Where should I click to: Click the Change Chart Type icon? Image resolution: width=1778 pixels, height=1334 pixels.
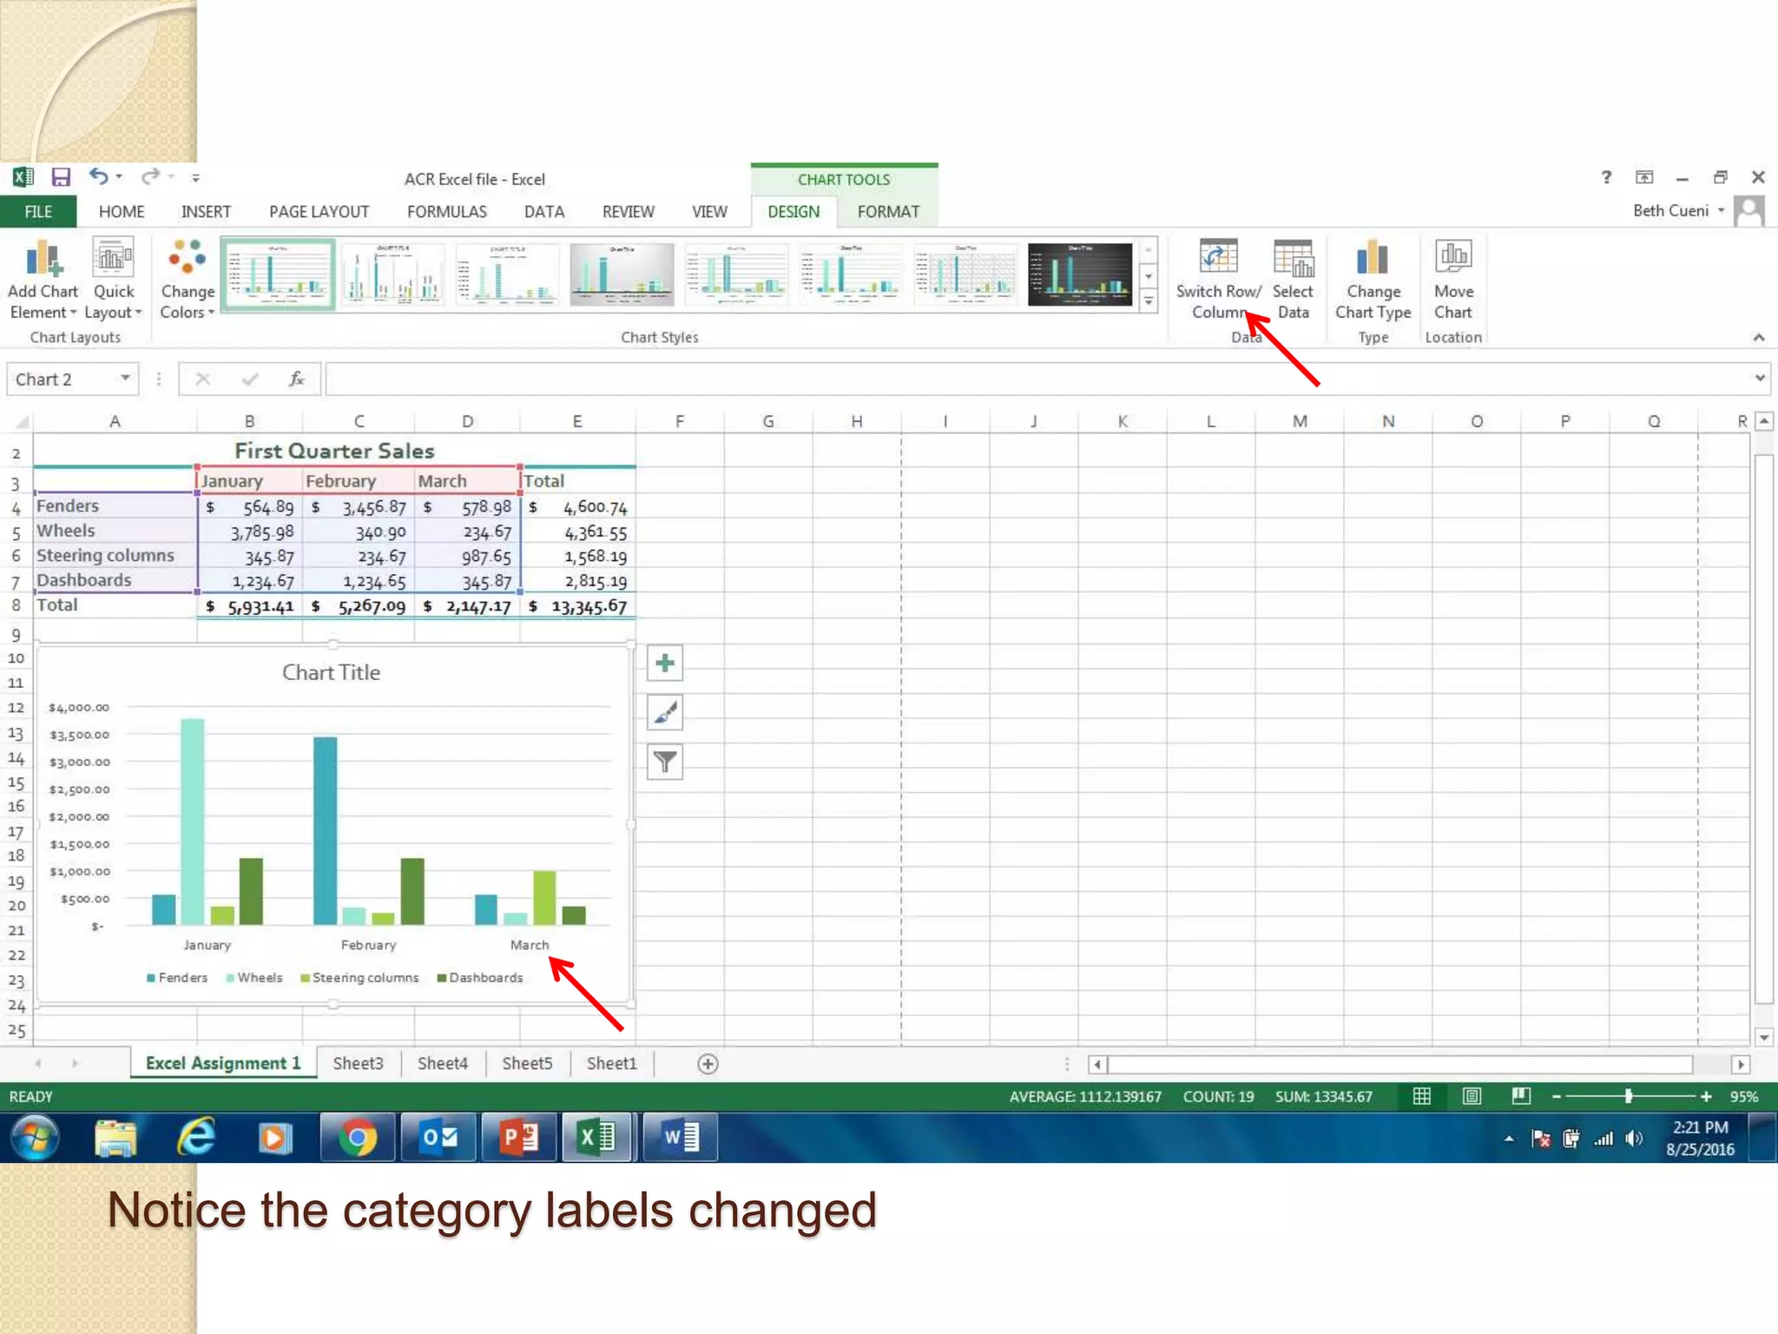[x=1373, y=258]
